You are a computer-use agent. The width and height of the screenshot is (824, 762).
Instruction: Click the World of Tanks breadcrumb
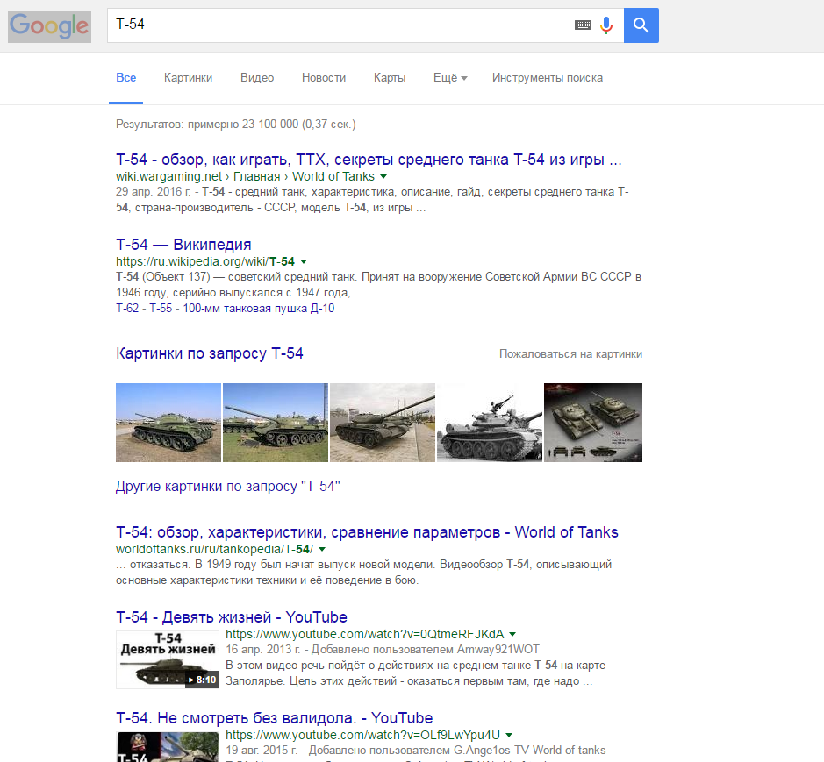click(333, 176)
